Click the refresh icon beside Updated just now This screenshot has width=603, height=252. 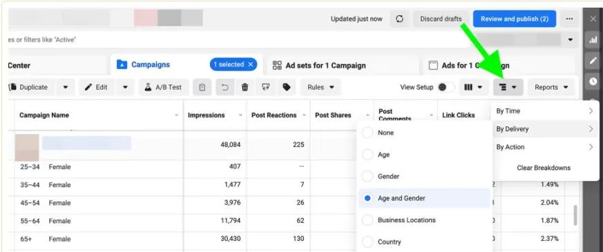tap(399, 19)
